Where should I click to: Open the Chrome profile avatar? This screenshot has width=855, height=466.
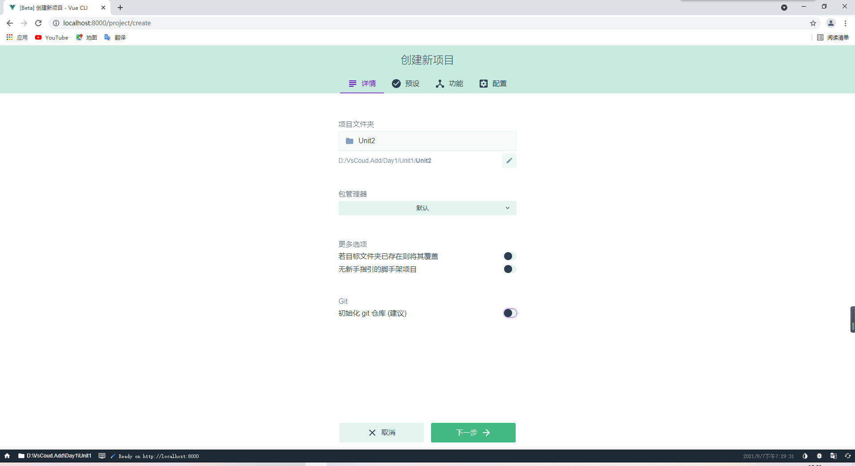click(x=831, y=23)
